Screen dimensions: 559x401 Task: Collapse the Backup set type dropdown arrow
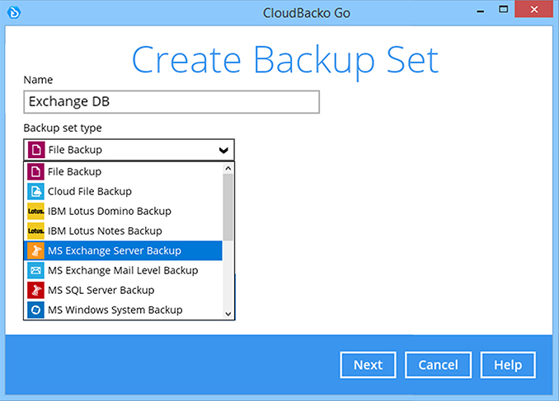pos(223,151)
